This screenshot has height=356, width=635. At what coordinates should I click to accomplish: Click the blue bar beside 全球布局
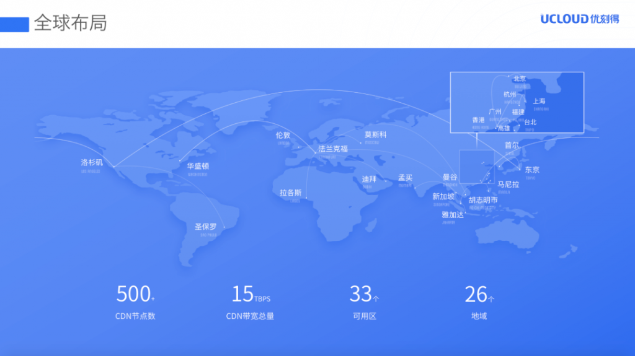[x=14, y=24]
